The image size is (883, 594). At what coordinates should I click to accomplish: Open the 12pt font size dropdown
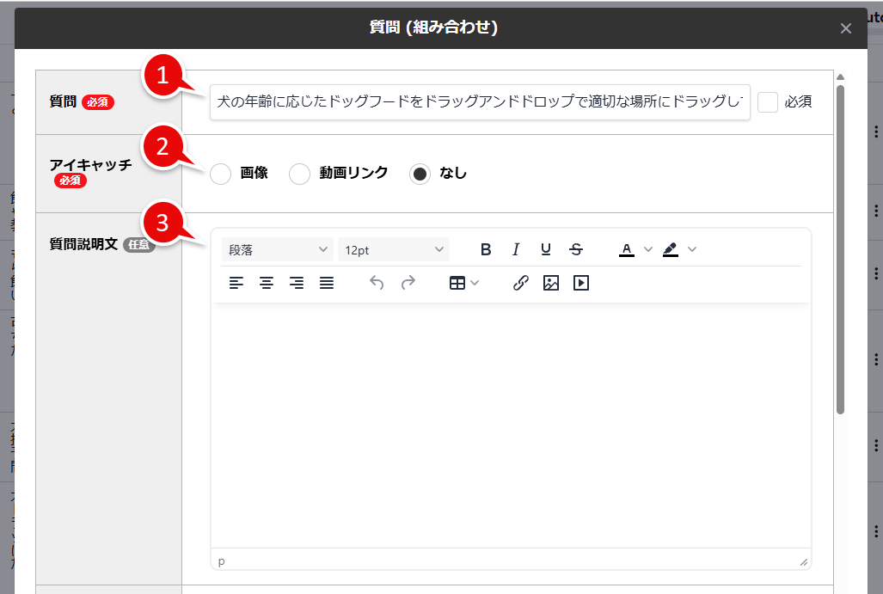[393, 249]
